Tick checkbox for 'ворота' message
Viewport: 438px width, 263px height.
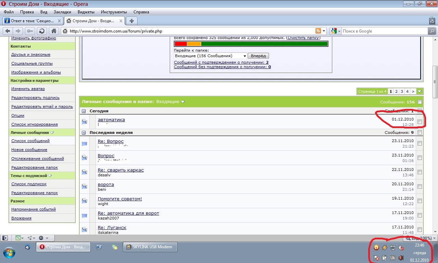(420, 187)
